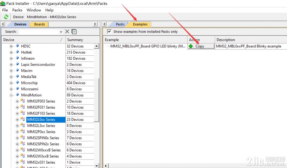Expand the HDSC vendor node
Viewport: 287px width, 168px height.
click(11, 46)
